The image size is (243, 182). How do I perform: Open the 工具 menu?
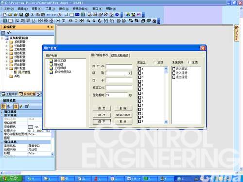click(x=50, y=9)
